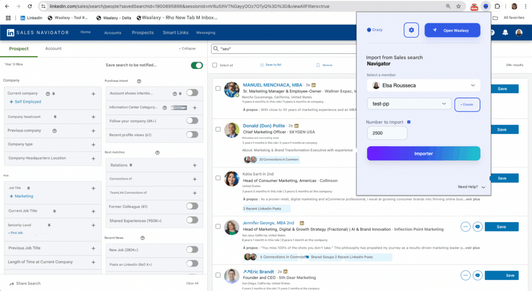Viewport: 532px width, 291px height.
Task: Switch to Account tab
Action: [x=54, y=48]
